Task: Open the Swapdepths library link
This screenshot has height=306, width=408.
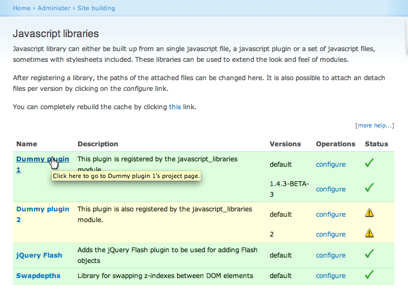Action: click(38, 276)
